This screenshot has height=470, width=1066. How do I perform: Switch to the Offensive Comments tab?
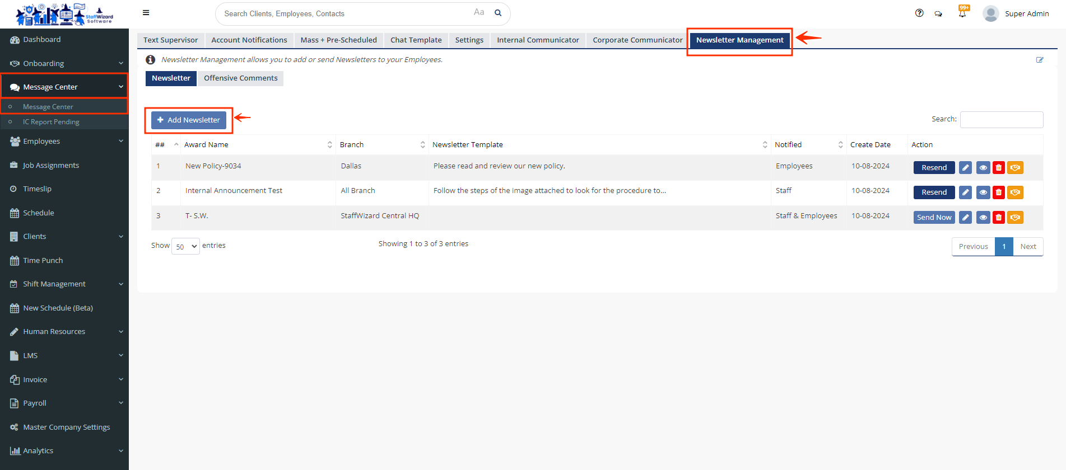click(x=240, y=78)
